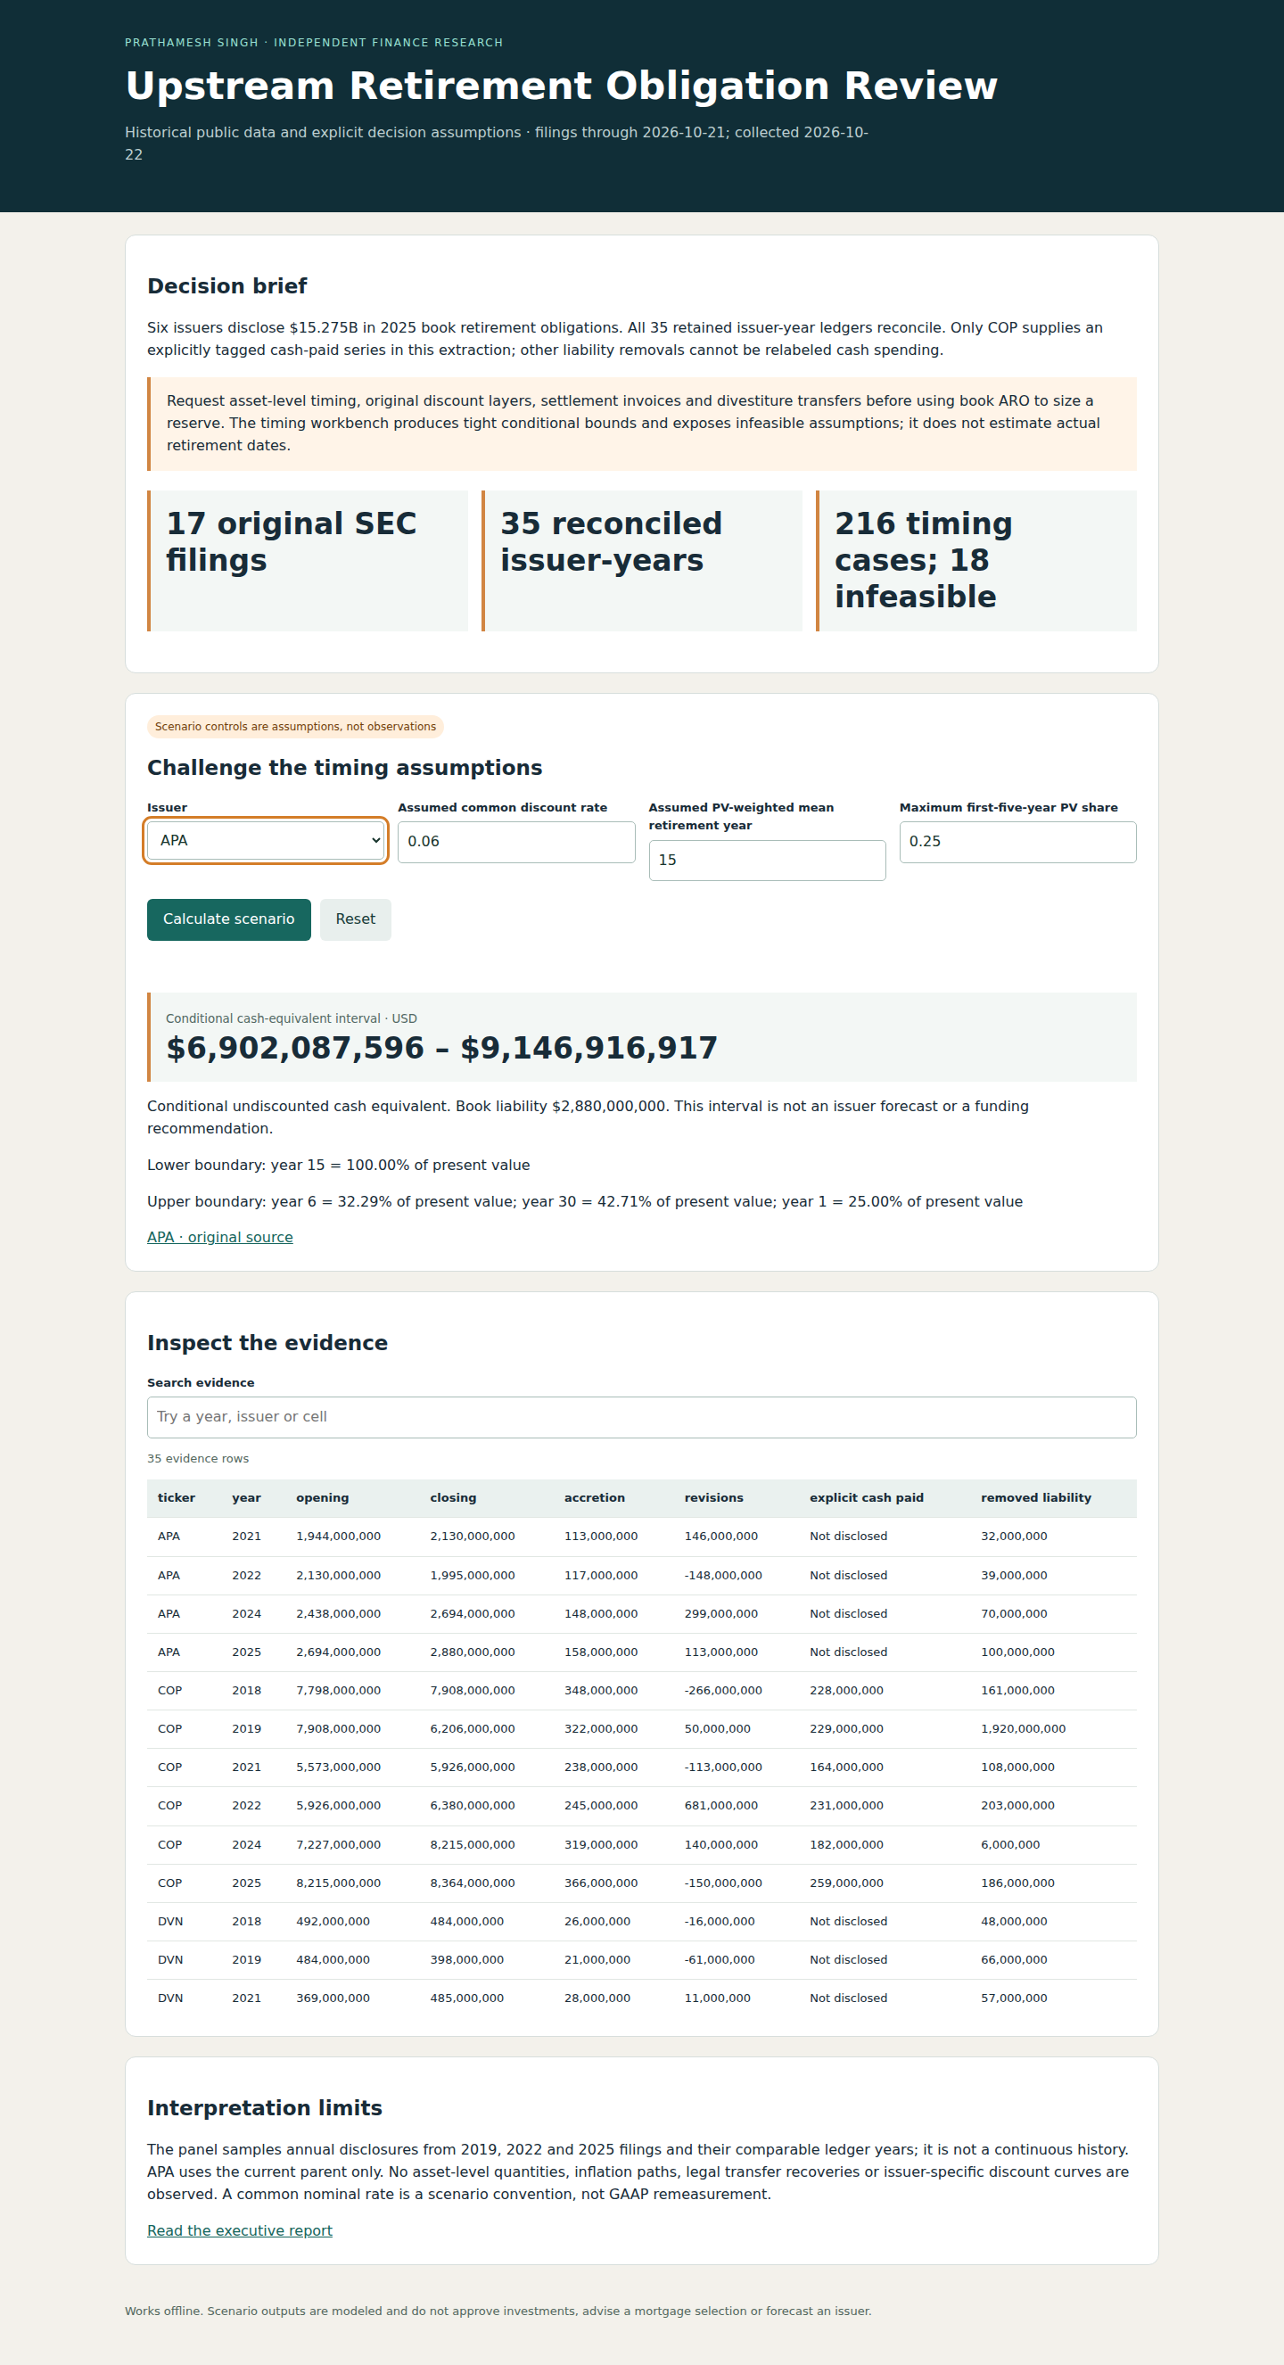This screenshot has width=1284, height=2365.
Task: Click the closing column header
Action: click(453, 1497)
